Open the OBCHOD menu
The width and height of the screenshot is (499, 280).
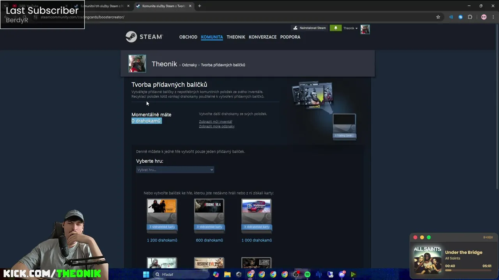pyautogui.click(x=188, y=37)
